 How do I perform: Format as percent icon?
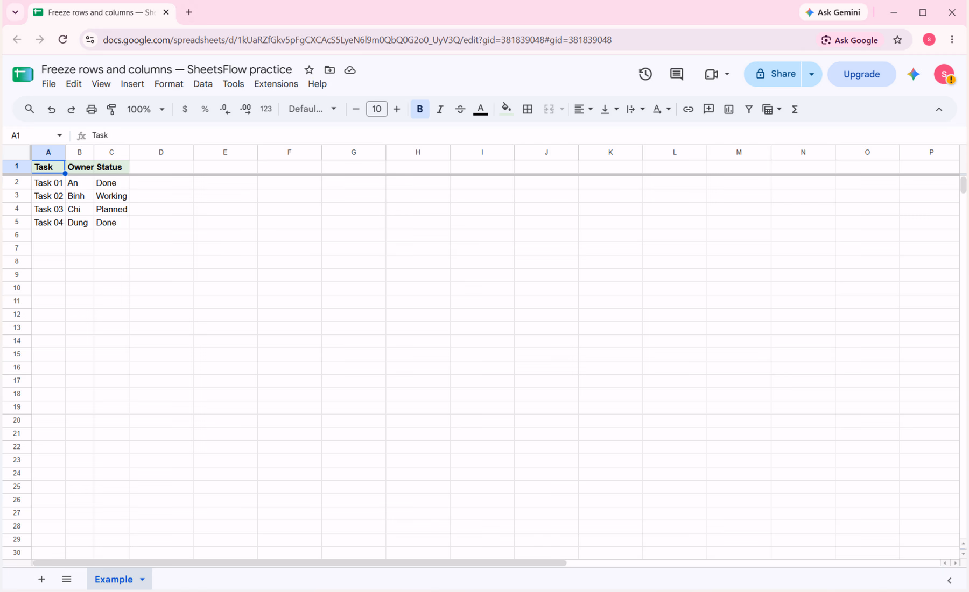[205, 109]
